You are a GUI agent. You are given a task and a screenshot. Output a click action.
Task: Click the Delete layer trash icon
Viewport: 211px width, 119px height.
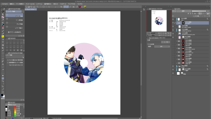209,16
